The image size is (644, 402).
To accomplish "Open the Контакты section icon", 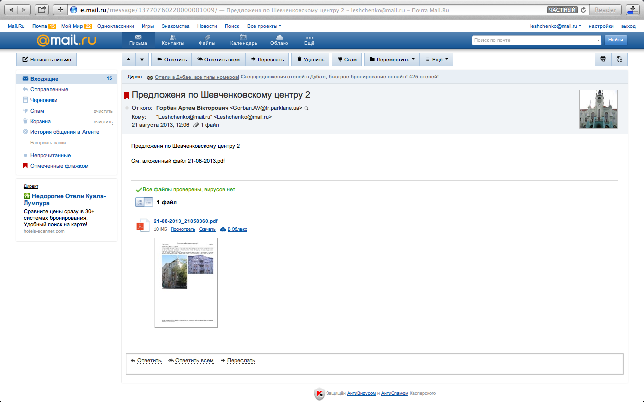I will click(x=173, y=38).
